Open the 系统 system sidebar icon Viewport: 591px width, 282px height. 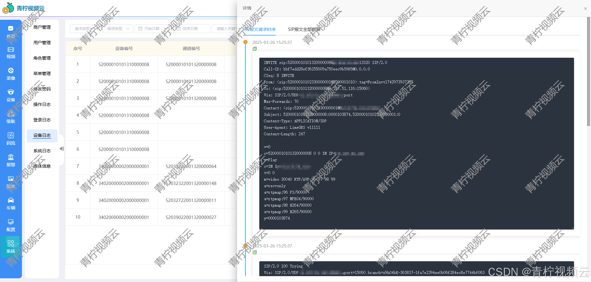pyautogui.click(x=11, y=247)
